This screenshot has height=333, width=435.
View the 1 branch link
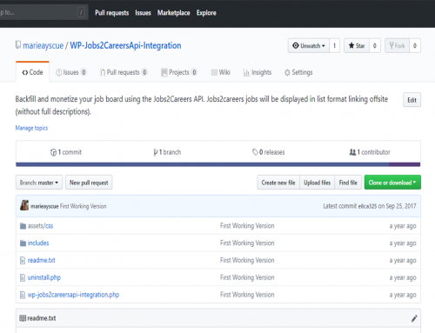coord(167,152)
